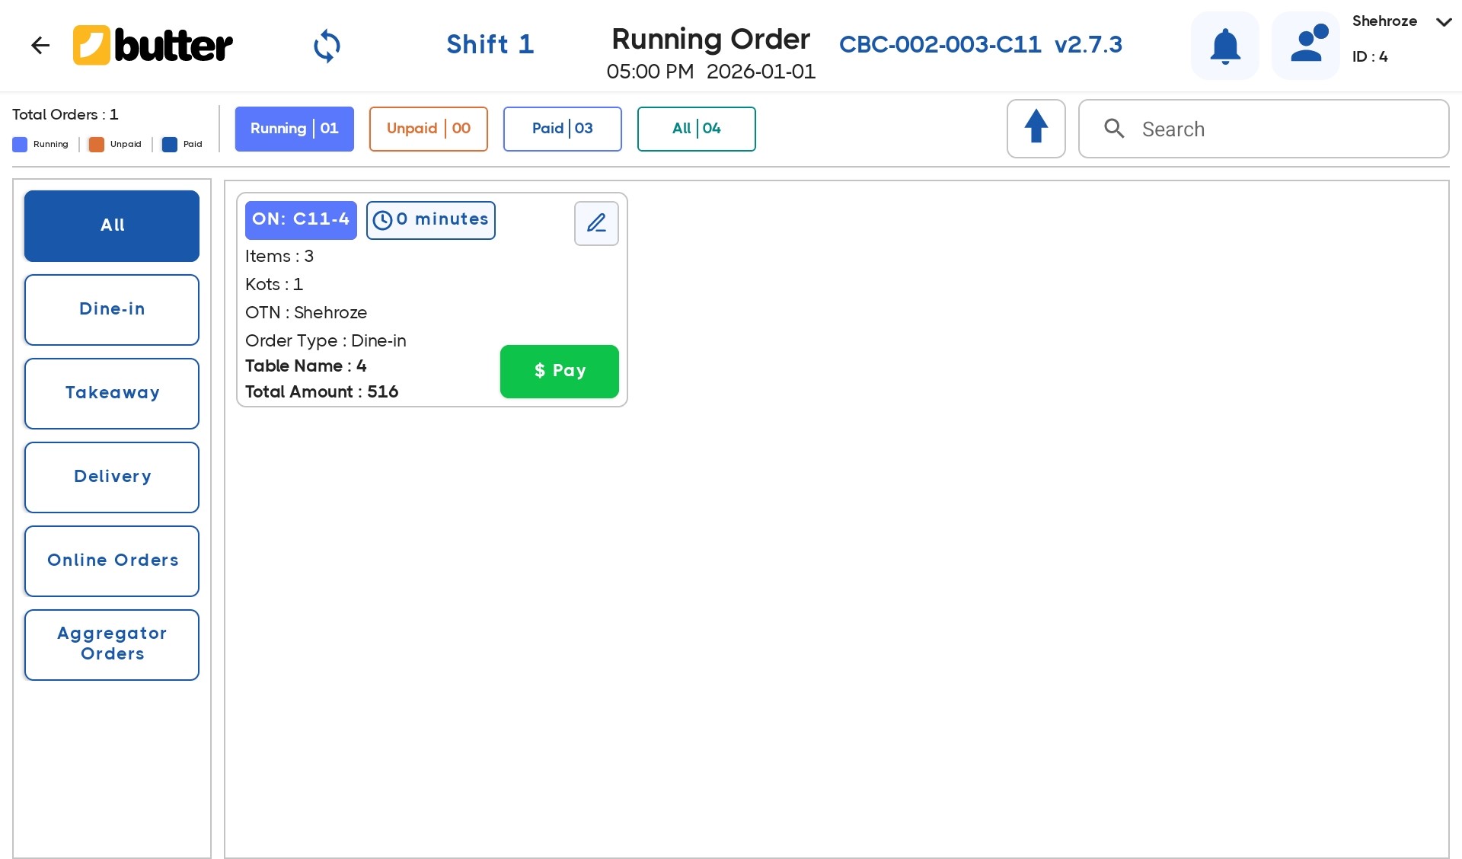
Task: Click the search magnifier icon
Action: 1115,129
